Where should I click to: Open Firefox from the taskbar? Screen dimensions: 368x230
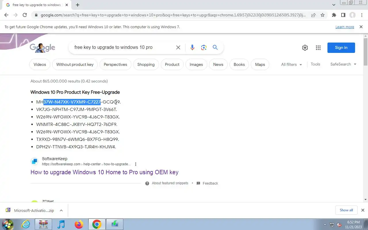tap(79, 224)
